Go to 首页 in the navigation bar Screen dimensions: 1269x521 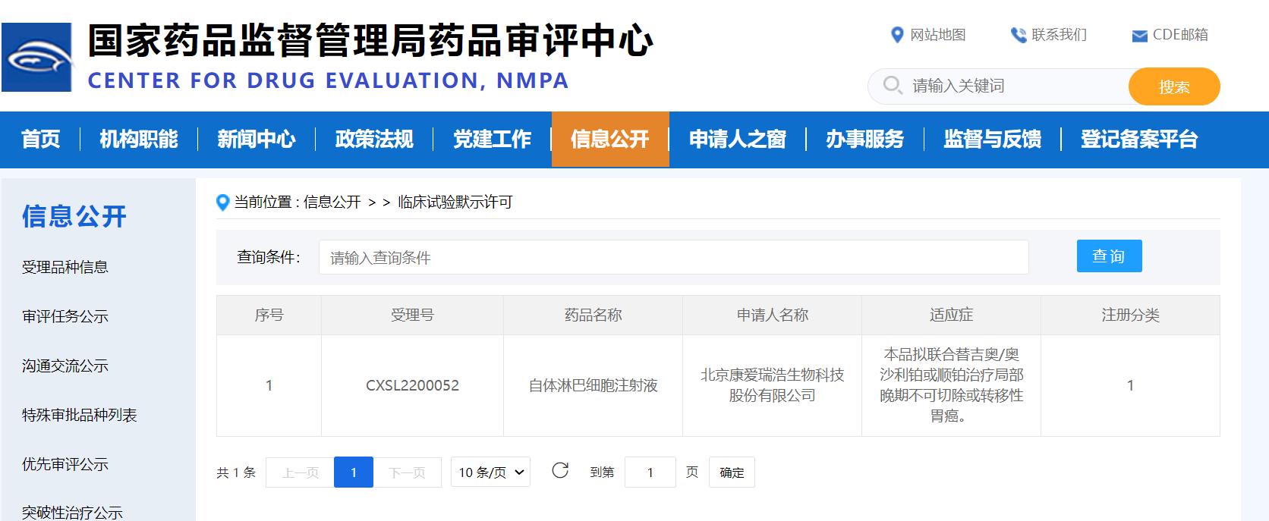pos(41,139)
